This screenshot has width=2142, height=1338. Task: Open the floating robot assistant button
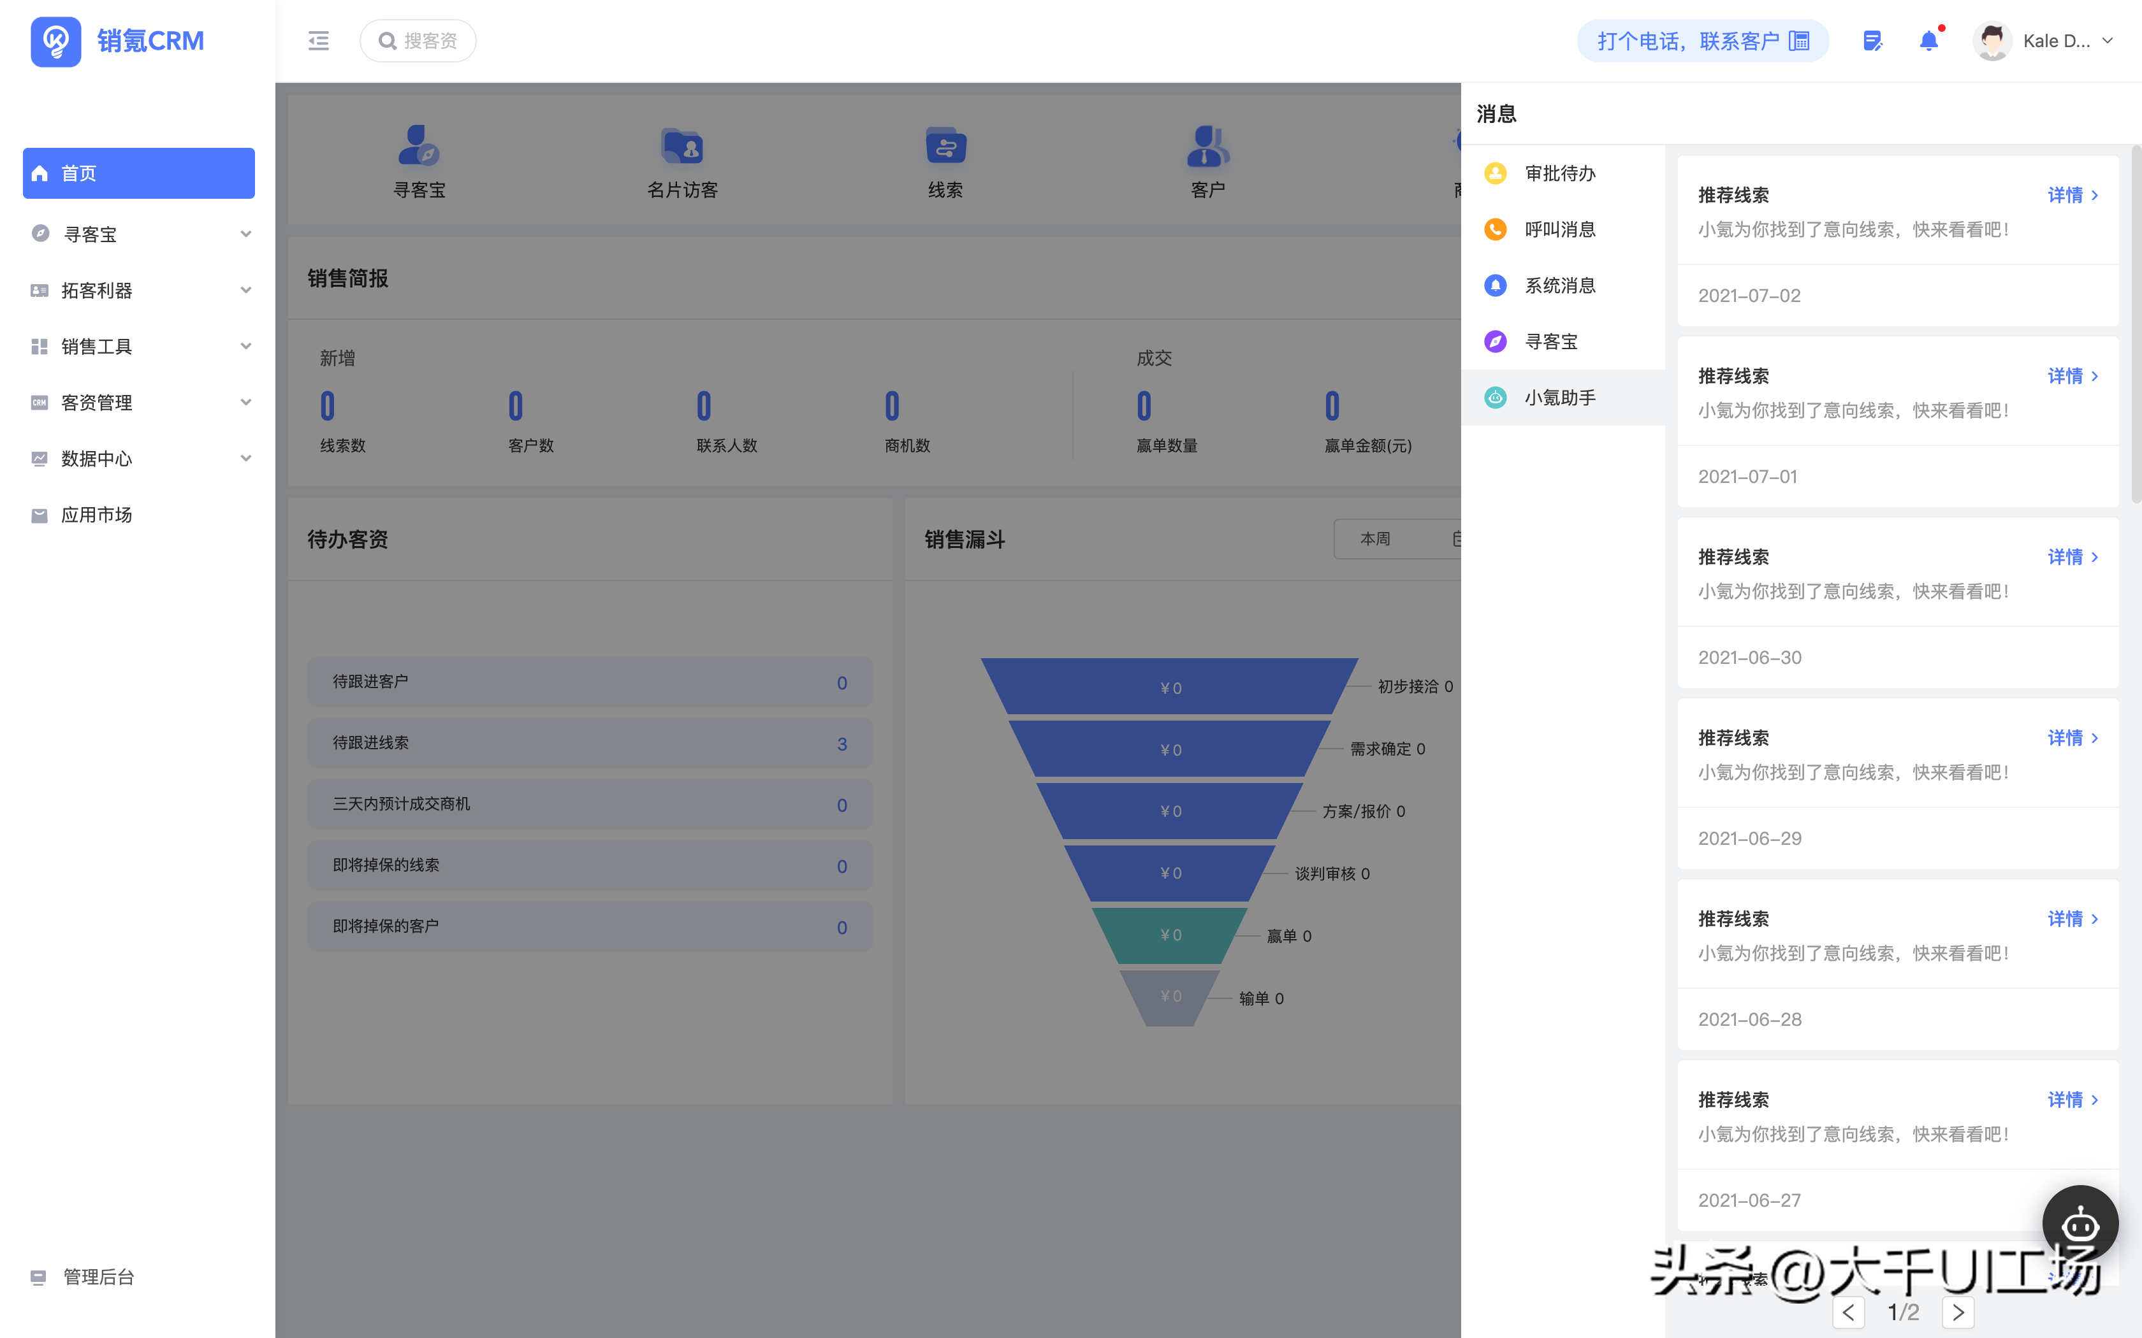click(2079, 1224)
